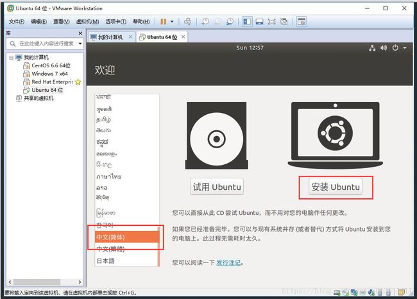Click the hard disk status bar icon

coord(337,293)
